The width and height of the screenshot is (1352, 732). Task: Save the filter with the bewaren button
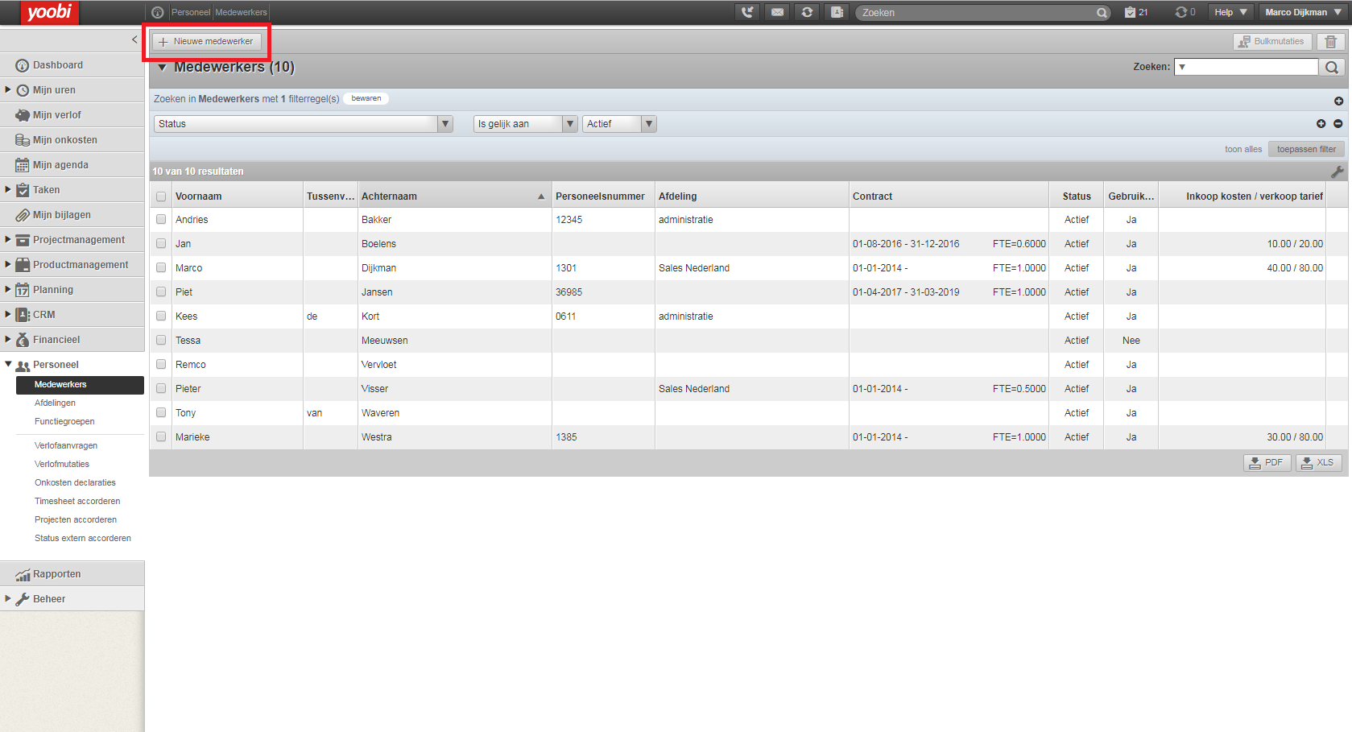366,98
